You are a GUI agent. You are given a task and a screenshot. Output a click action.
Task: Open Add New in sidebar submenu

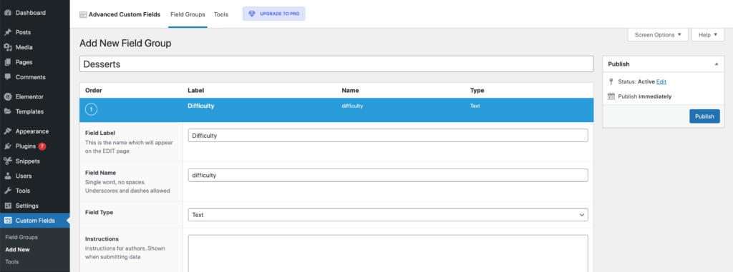[17, 250]
